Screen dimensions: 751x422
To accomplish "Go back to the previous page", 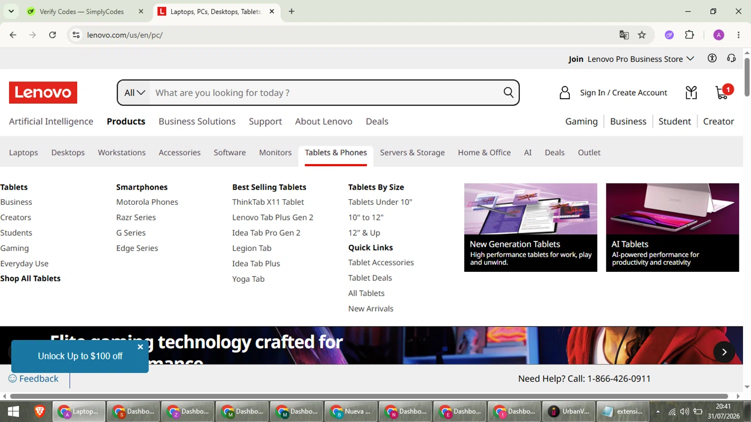I will coord(13,35).
